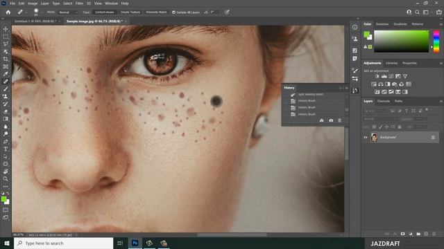This screenshot has height=249, width=444.
Task: Select the Spot Healing Brush tool
Action: tap(6, 82)
